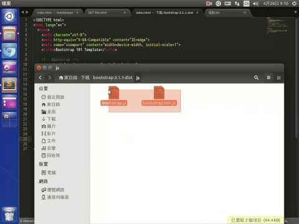Open the Sublime tab list dropdown arrow
Viewport: 299px width, 224px height.
tap(295, 12)
